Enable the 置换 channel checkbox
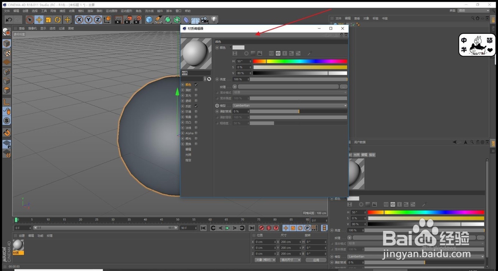The width and height of the screenshot is (498, 271). (x=196, y=144)
